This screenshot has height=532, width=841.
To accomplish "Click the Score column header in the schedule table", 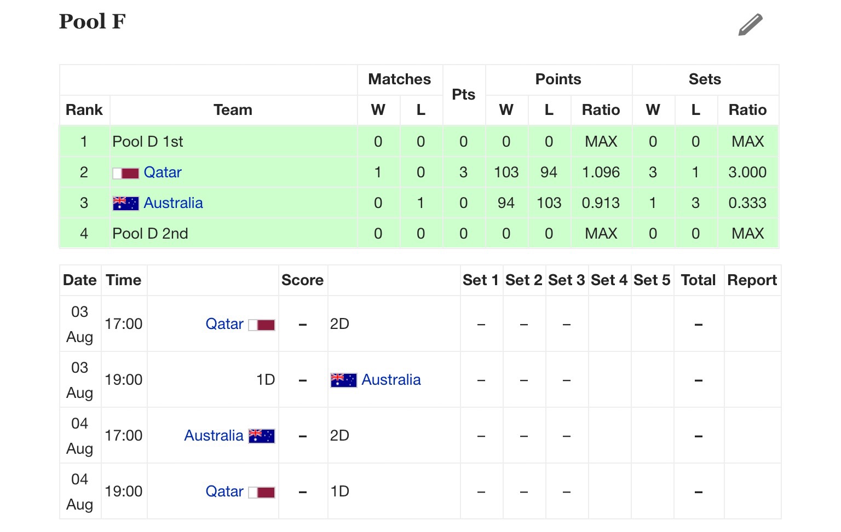I will click(303, 280).
